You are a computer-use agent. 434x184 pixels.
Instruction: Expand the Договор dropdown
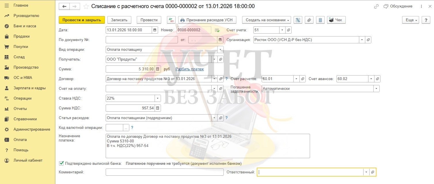click(214, 79)
